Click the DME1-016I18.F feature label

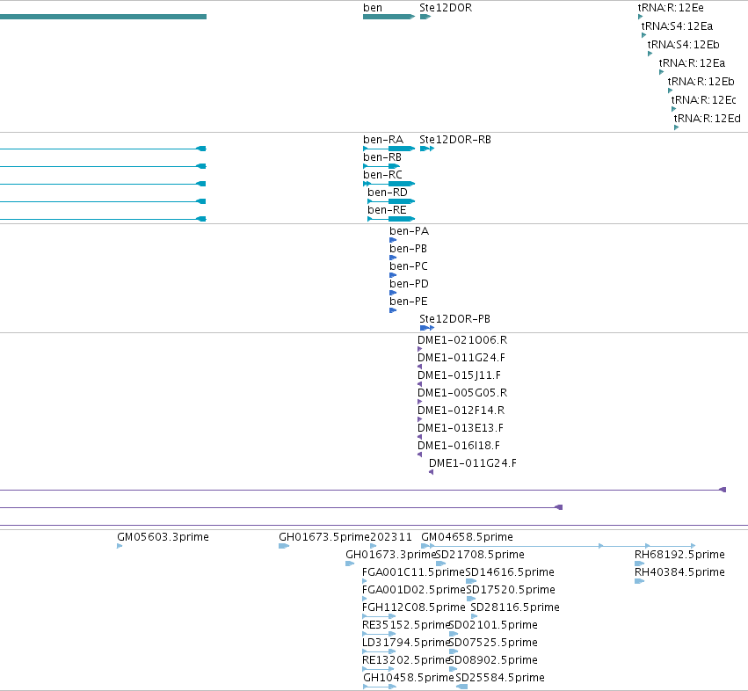[x=459, y=447]
